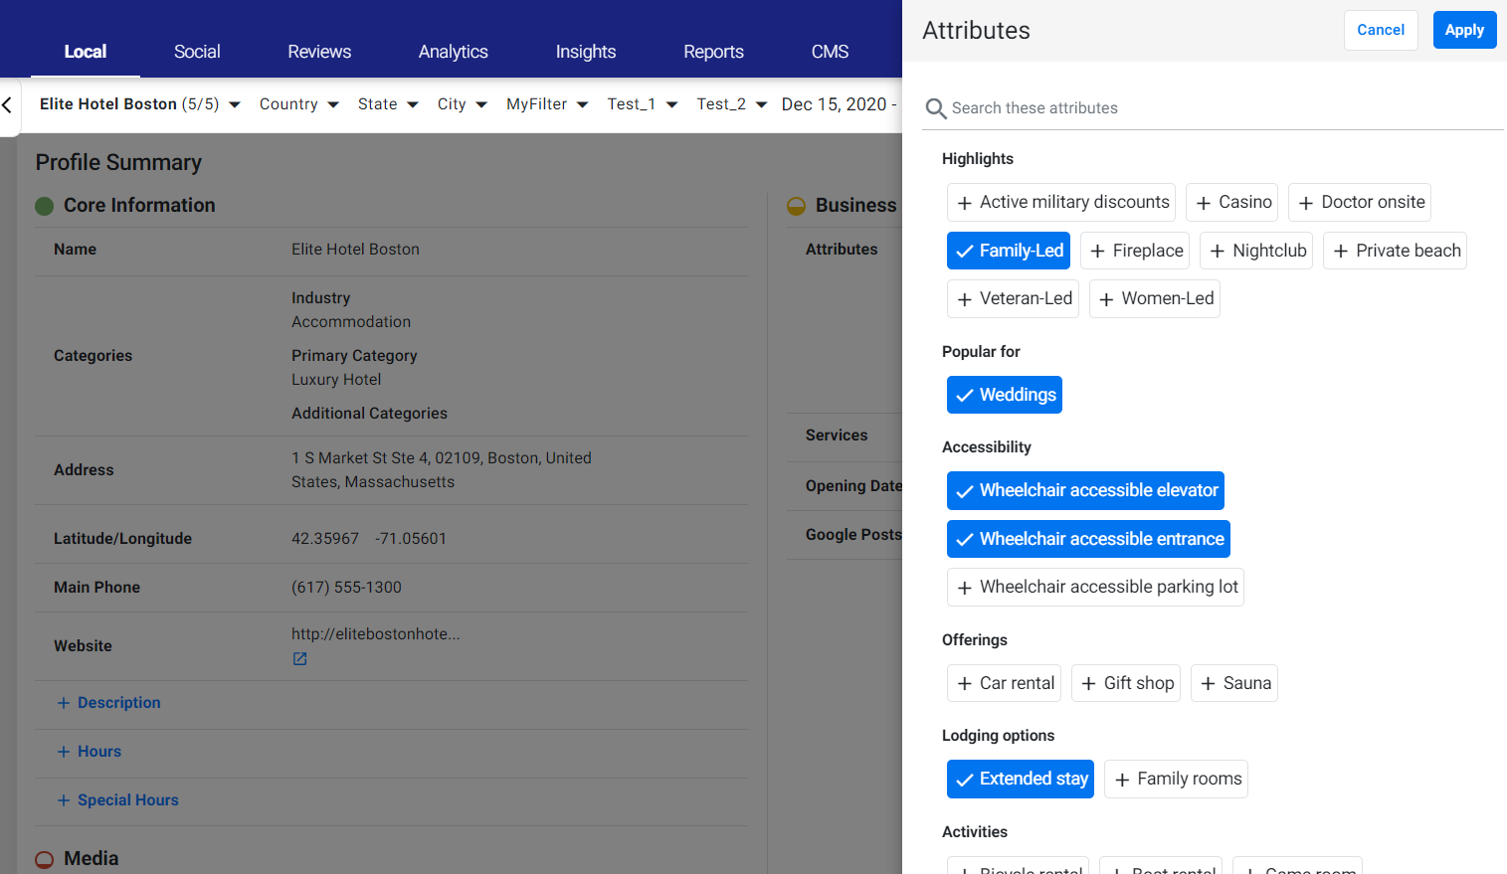The image size is (1507, 874).
Task: Click the Accommodation industry value
Action: pyautogui.click(x=351, y=322)
